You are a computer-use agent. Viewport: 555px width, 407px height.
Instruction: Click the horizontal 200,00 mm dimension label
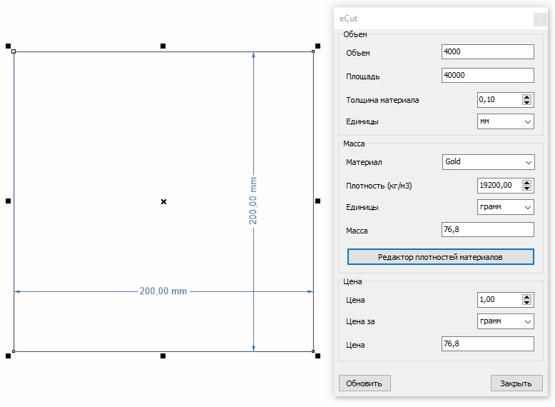coord(163,291)
